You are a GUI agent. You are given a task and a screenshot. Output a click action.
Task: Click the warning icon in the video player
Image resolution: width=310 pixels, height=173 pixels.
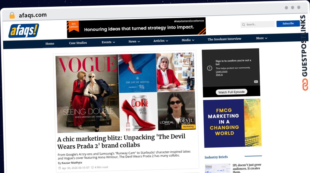coord(210,68)
